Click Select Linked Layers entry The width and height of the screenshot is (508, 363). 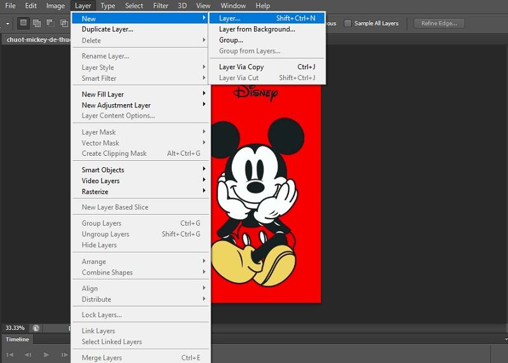pyautogui.click(x=140, y=341)
